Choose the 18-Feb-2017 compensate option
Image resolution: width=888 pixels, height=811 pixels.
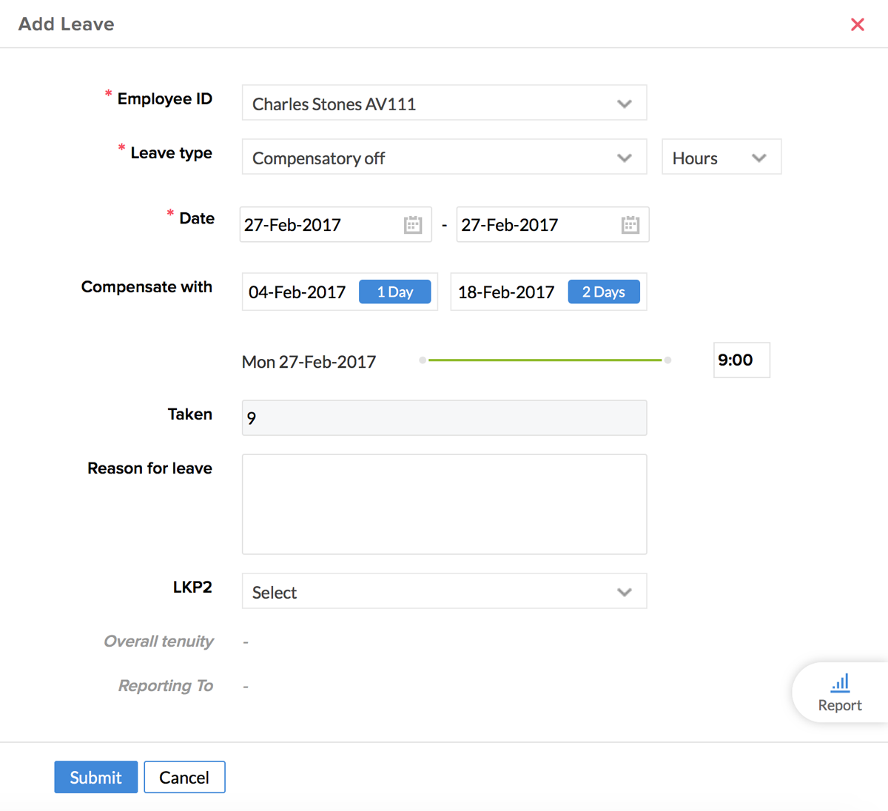(506, 292)
